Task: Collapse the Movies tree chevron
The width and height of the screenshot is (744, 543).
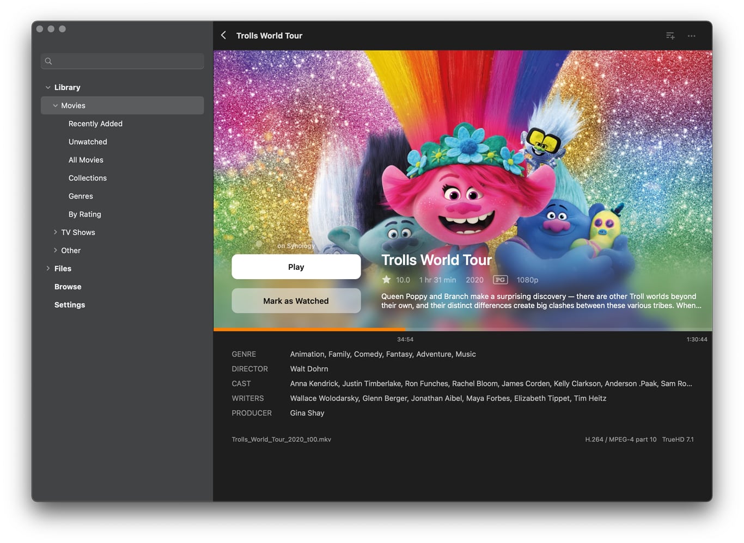Action: coord(55,106)
